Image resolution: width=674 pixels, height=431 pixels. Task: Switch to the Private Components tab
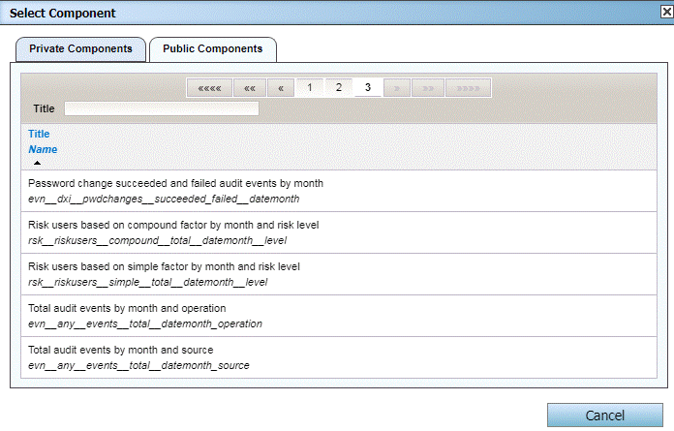click(80, 48)
